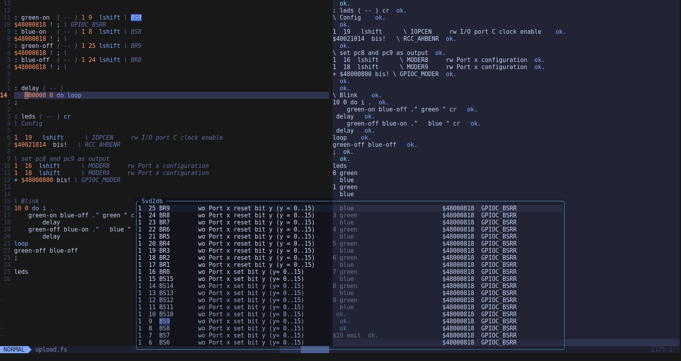Click the final leds call in editor

click(21, 272)
